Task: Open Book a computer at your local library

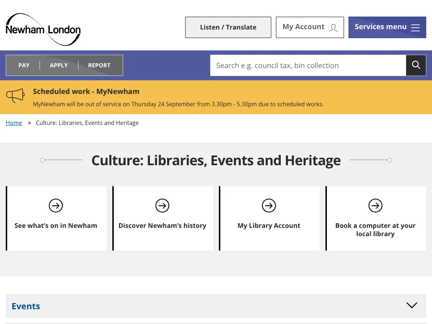Action: click(376, 219)
